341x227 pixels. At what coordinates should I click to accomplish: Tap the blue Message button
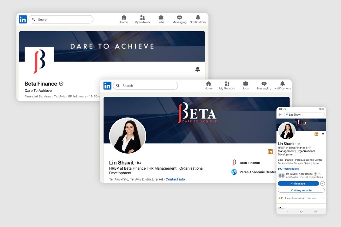[298, 183]
